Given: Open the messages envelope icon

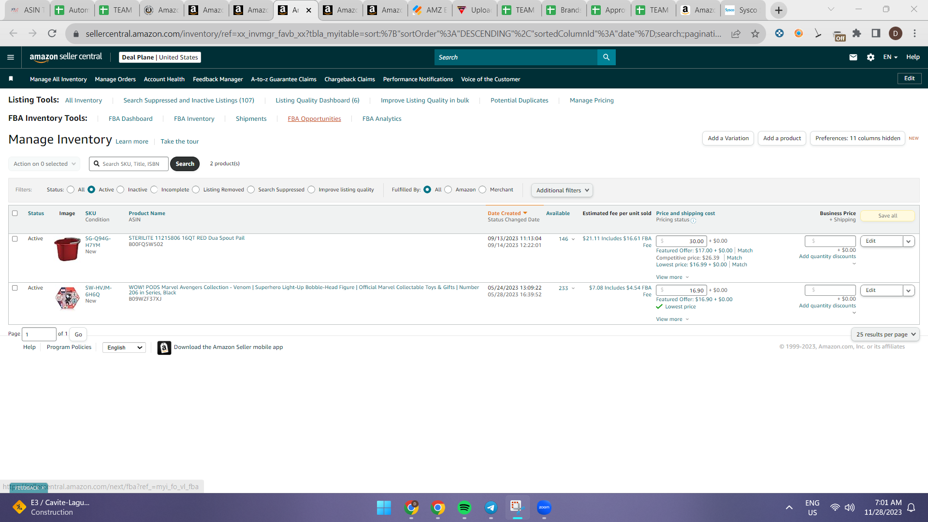Looking at the screenshot, I should [853, 57].
